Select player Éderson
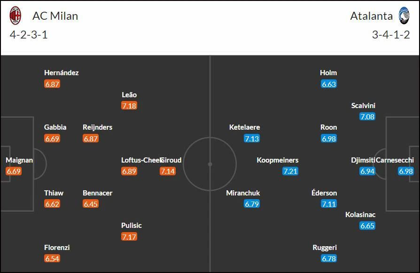 tap(324, 193)
